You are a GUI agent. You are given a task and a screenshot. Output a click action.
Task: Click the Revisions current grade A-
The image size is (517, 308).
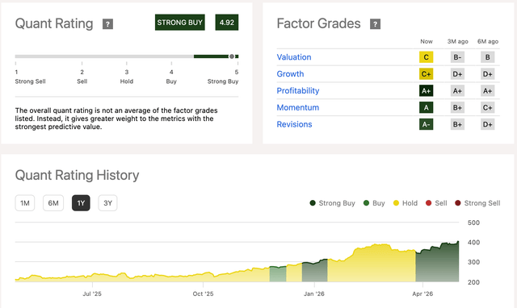coord(426,124)
